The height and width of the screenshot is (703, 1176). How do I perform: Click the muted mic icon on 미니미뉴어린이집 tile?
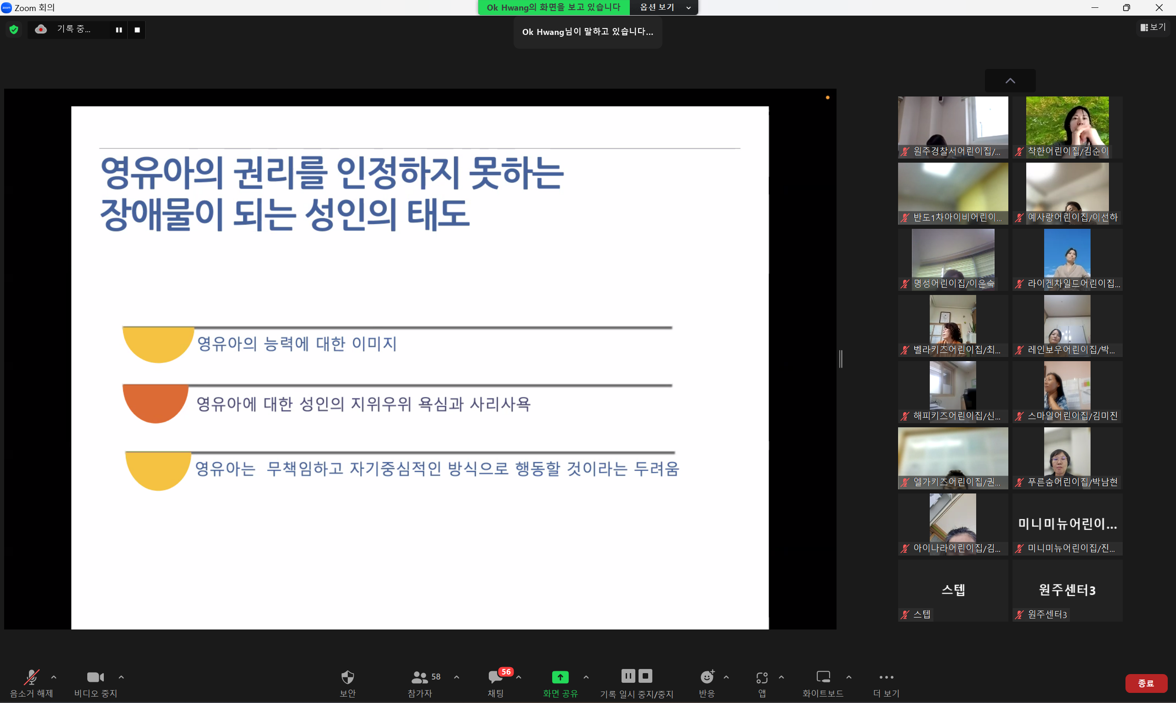point(1019,549)
